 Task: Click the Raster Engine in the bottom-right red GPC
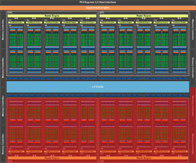(143, 158)
